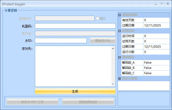Click the 机器码 input field

(75, 26)
